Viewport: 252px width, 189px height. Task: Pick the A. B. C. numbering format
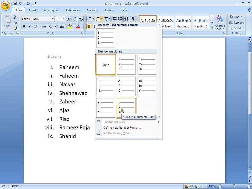pyautogui.click(x=126, y=86)
